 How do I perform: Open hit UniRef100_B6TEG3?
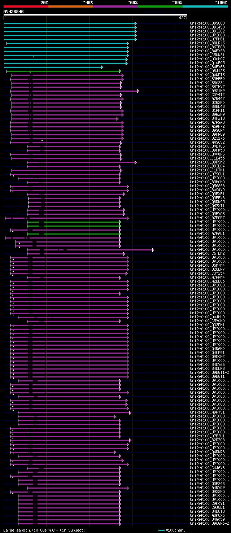207,47
